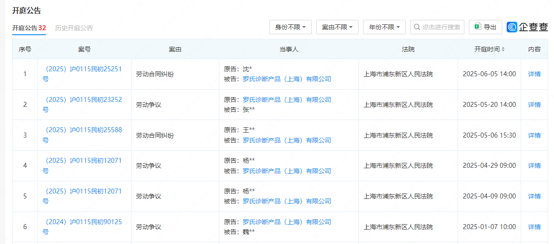Click defendant name 魏** in row 6
This screenshot has width=554, height=244.
pyautogui.click(x=249, y=232)
